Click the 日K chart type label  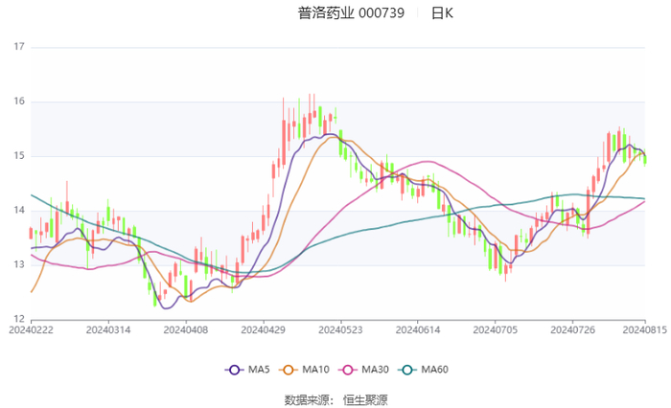click(442, 13)
